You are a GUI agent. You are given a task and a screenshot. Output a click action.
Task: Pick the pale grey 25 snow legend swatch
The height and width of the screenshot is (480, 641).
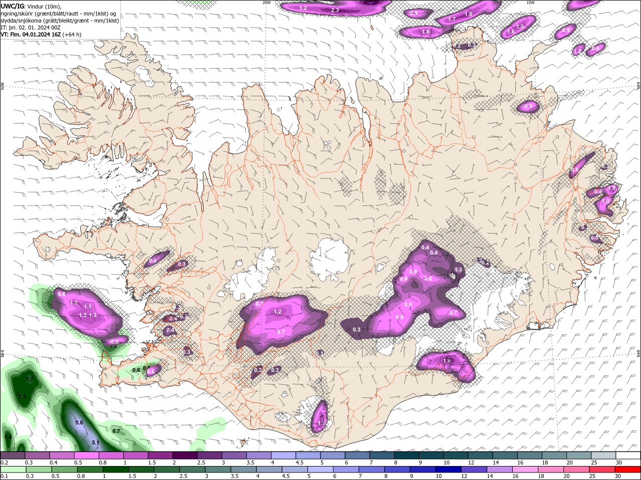point(604,455)
